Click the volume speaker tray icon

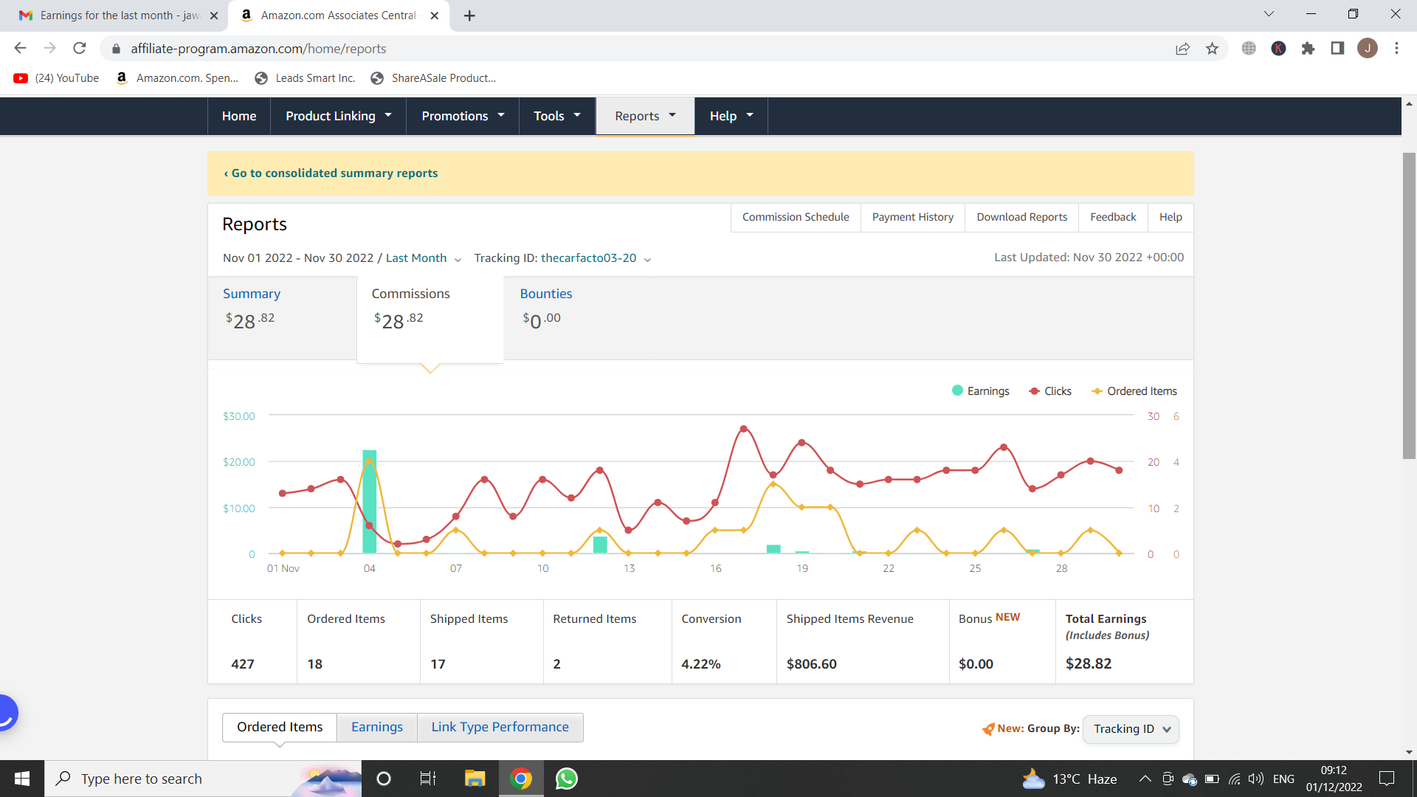pos(1255,779)
